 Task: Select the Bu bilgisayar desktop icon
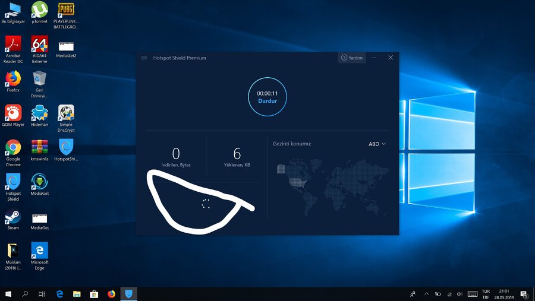click(13, 13)
